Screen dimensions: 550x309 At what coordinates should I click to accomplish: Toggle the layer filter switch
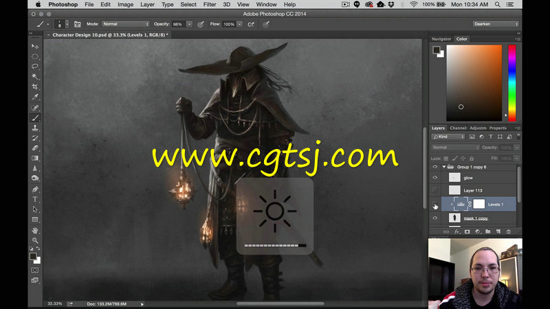(x=518, y=136)
